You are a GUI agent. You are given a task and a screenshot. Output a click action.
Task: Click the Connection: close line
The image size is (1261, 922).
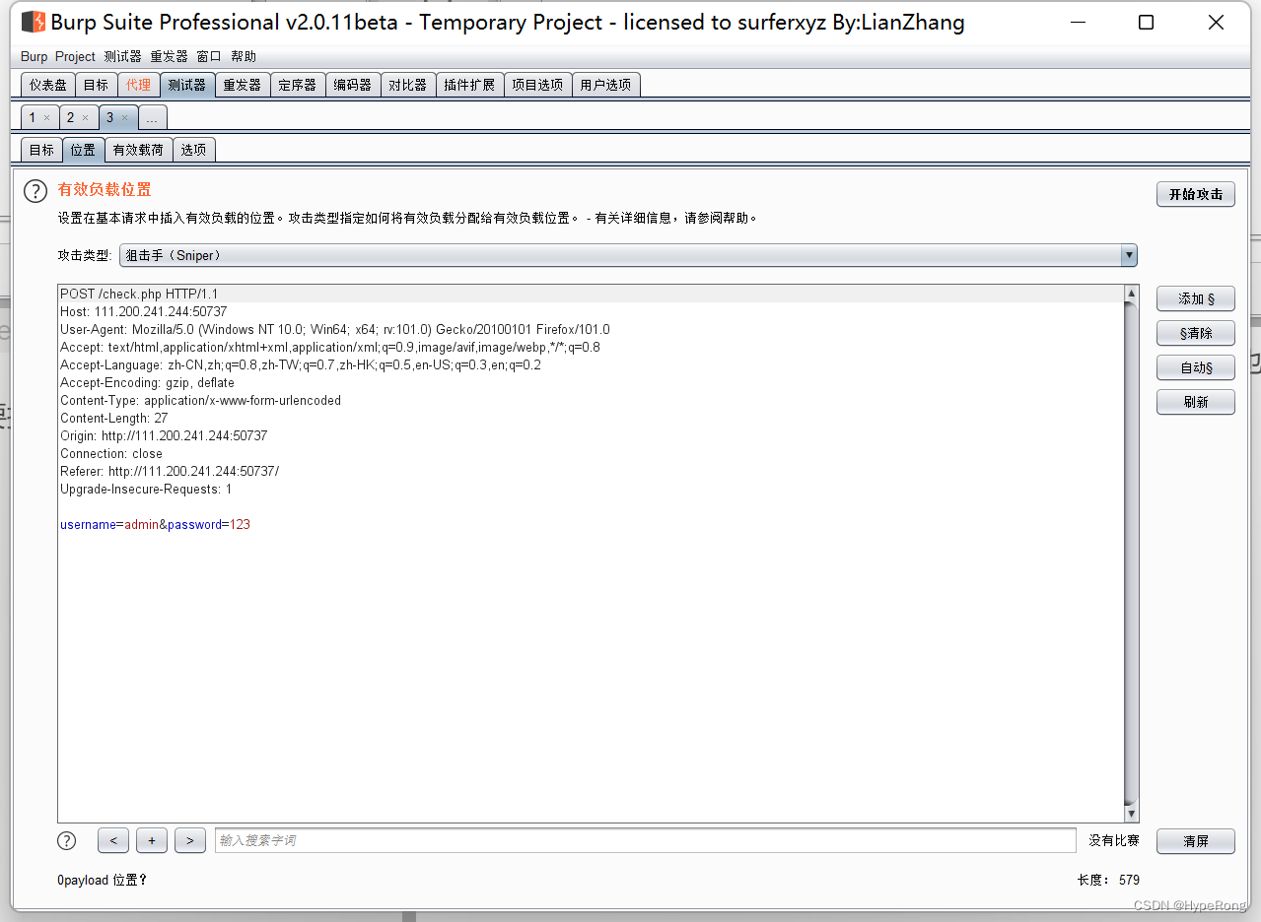(x=111, y=453)
